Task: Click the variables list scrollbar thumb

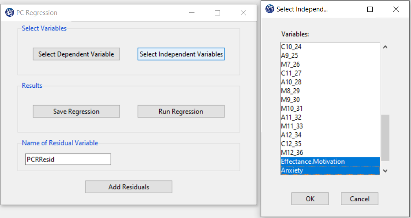Action: tap(385, 137)
